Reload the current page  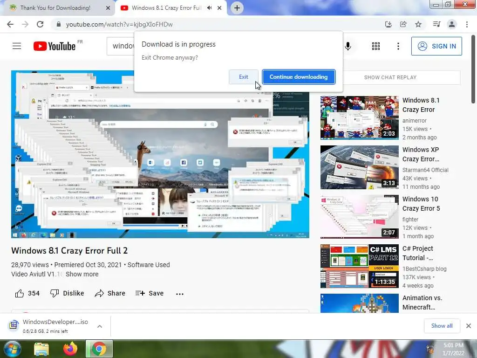coord(40,24)
